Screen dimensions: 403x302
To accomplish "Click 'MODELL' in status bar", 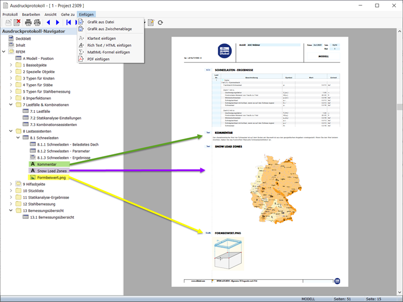I will [308, 299].
